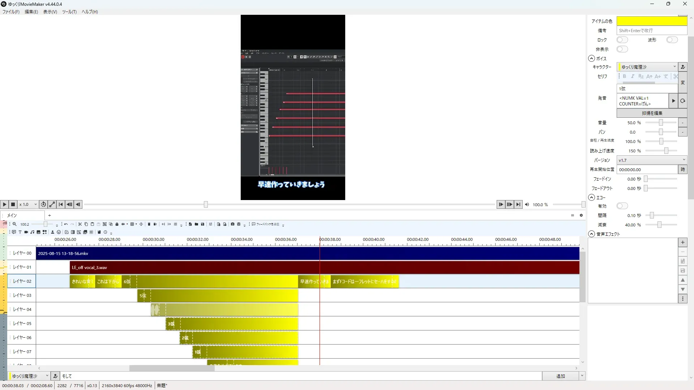This screenshot has height=390, width=694.
Task: Toggle the ロック switch
Action: [x=622, y=40]
